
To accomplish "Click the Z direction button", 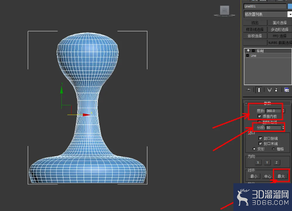I will pos(276,162).
